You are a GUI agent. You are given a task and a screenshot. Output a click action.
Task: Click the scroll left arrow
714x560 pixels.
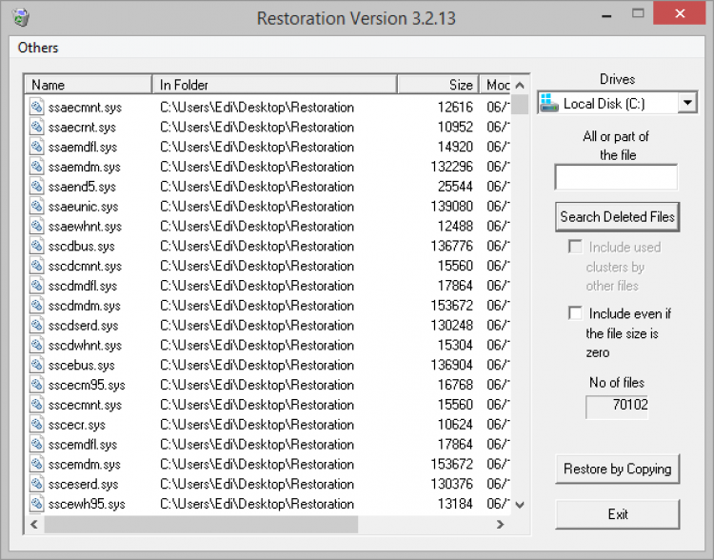34,524
